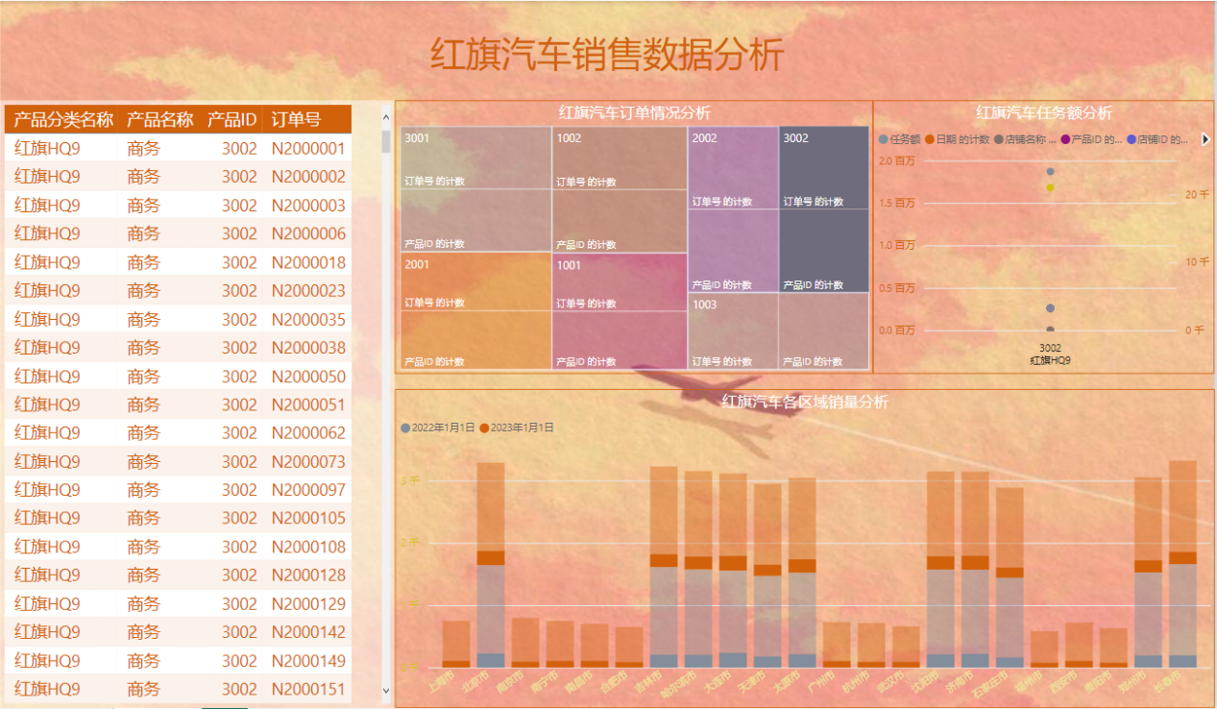
Task: Click the 天津市 axis label
Action: [753, 680]
